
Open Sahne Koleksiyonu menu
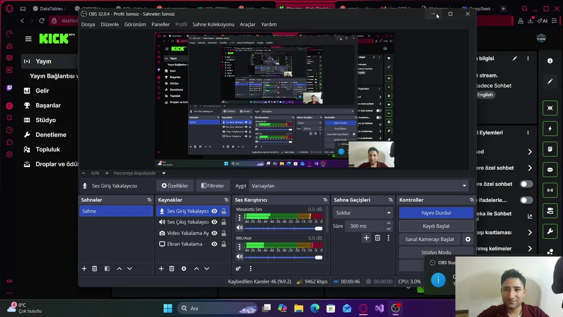pos(213,24)
